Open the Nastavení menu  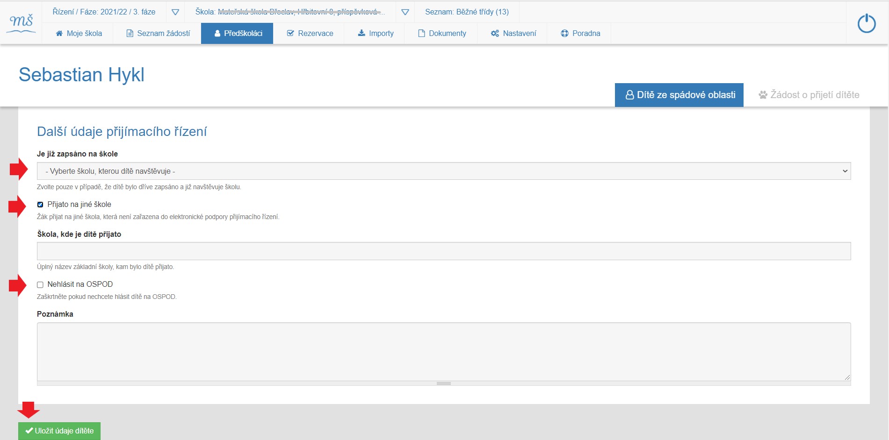513,33
